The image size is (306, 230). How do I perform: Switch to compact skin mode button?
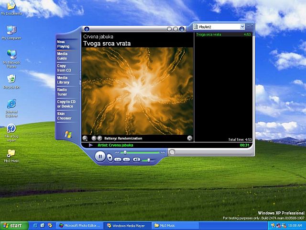172,152
